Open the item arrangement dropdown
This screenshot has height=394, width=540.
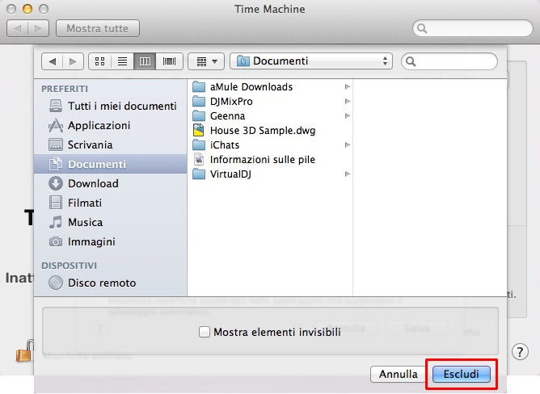tap(206, 61)
